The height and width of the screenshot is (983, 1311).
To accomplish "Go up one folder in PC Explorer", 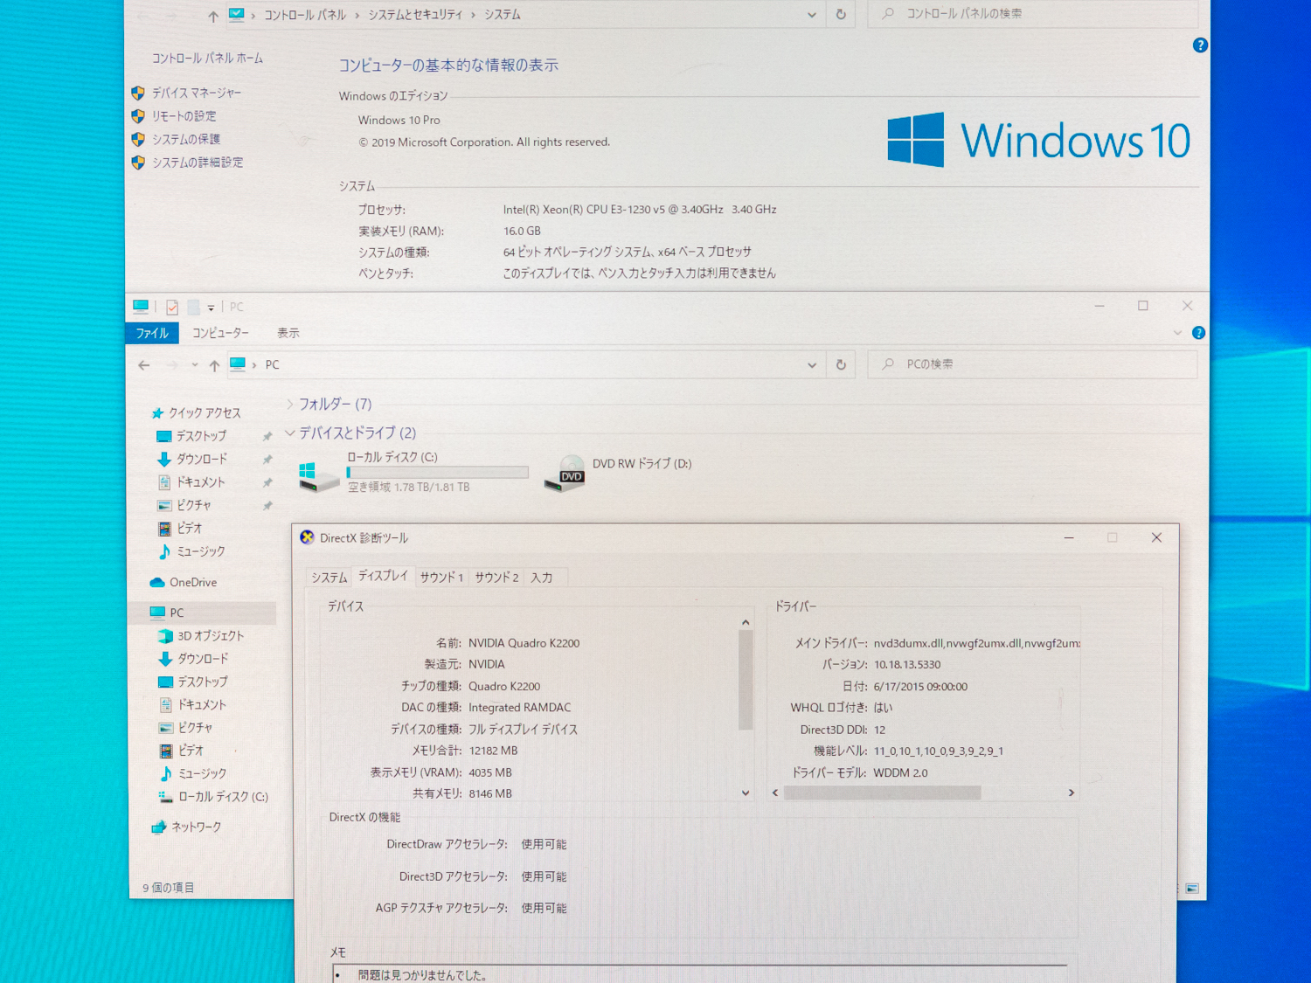I will pos(214,365).
